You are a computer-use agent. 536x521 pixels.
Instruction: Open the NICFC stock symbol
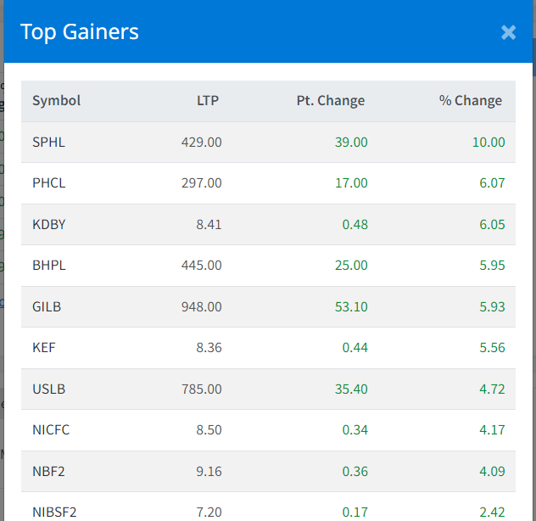pos(51,430)
